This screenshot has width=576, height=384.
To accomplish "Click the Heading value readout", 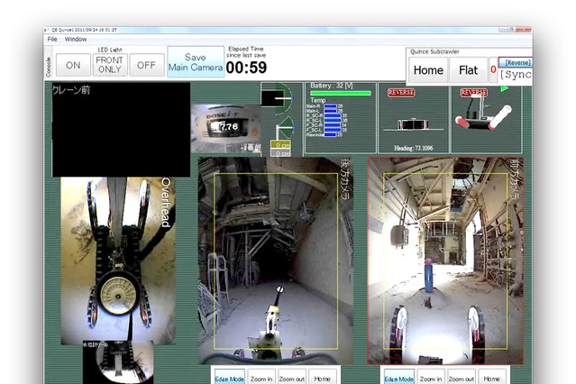I will (x=414, y=148).
